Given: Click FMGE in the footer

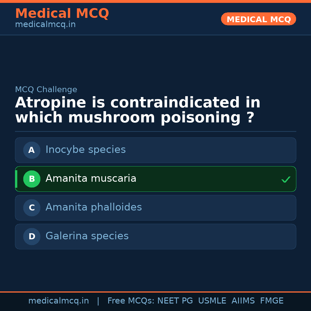Looking at the screenshot, I should [x=272, y=301].
